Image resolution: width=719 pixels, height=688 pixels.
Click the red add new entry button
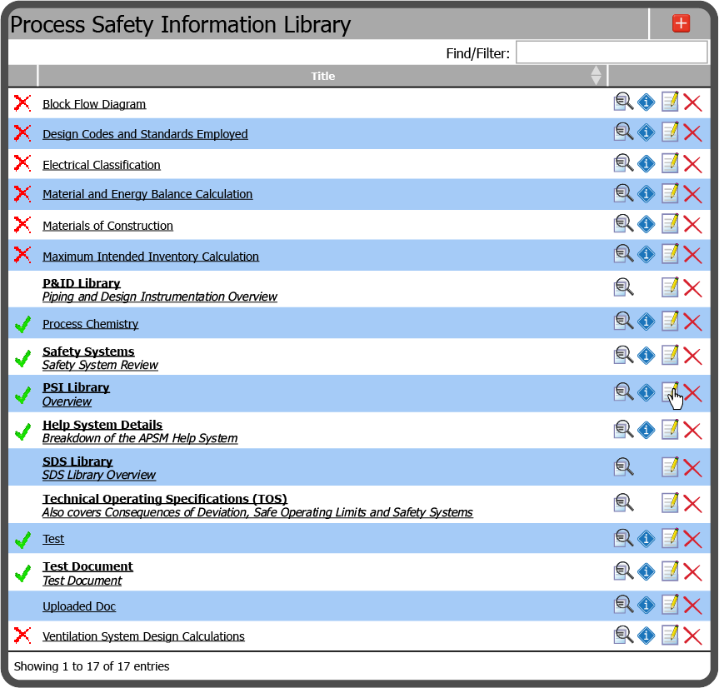click(681, 24)
